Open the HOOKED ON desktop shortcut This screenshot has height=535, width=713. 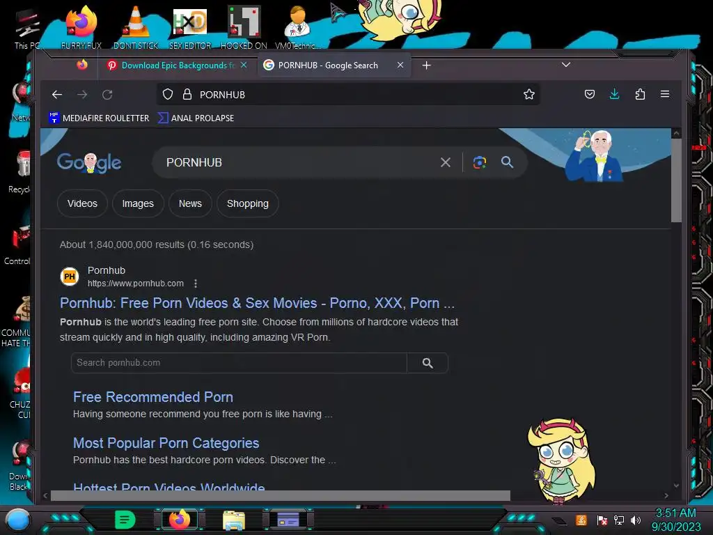[x=244, y=27]
